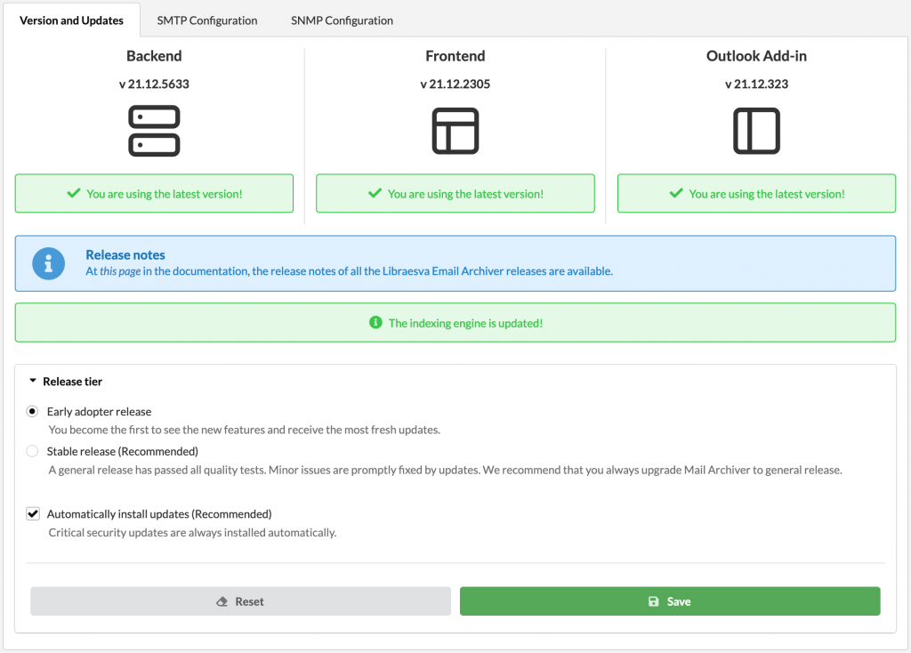The width and height of the screenshot is (911, 653).
Task: Switch to the SNMP Configuration tab
Action: coord(342,20)
